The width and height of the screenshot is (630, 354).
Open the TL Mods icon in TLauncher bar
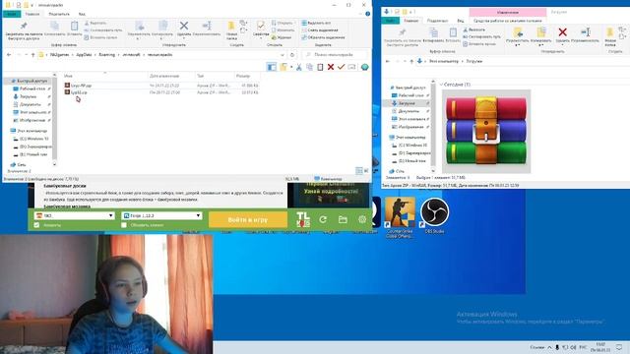point(303,219)
